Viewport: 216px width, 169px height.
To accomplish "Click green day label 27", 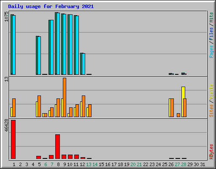I will 177,164.
